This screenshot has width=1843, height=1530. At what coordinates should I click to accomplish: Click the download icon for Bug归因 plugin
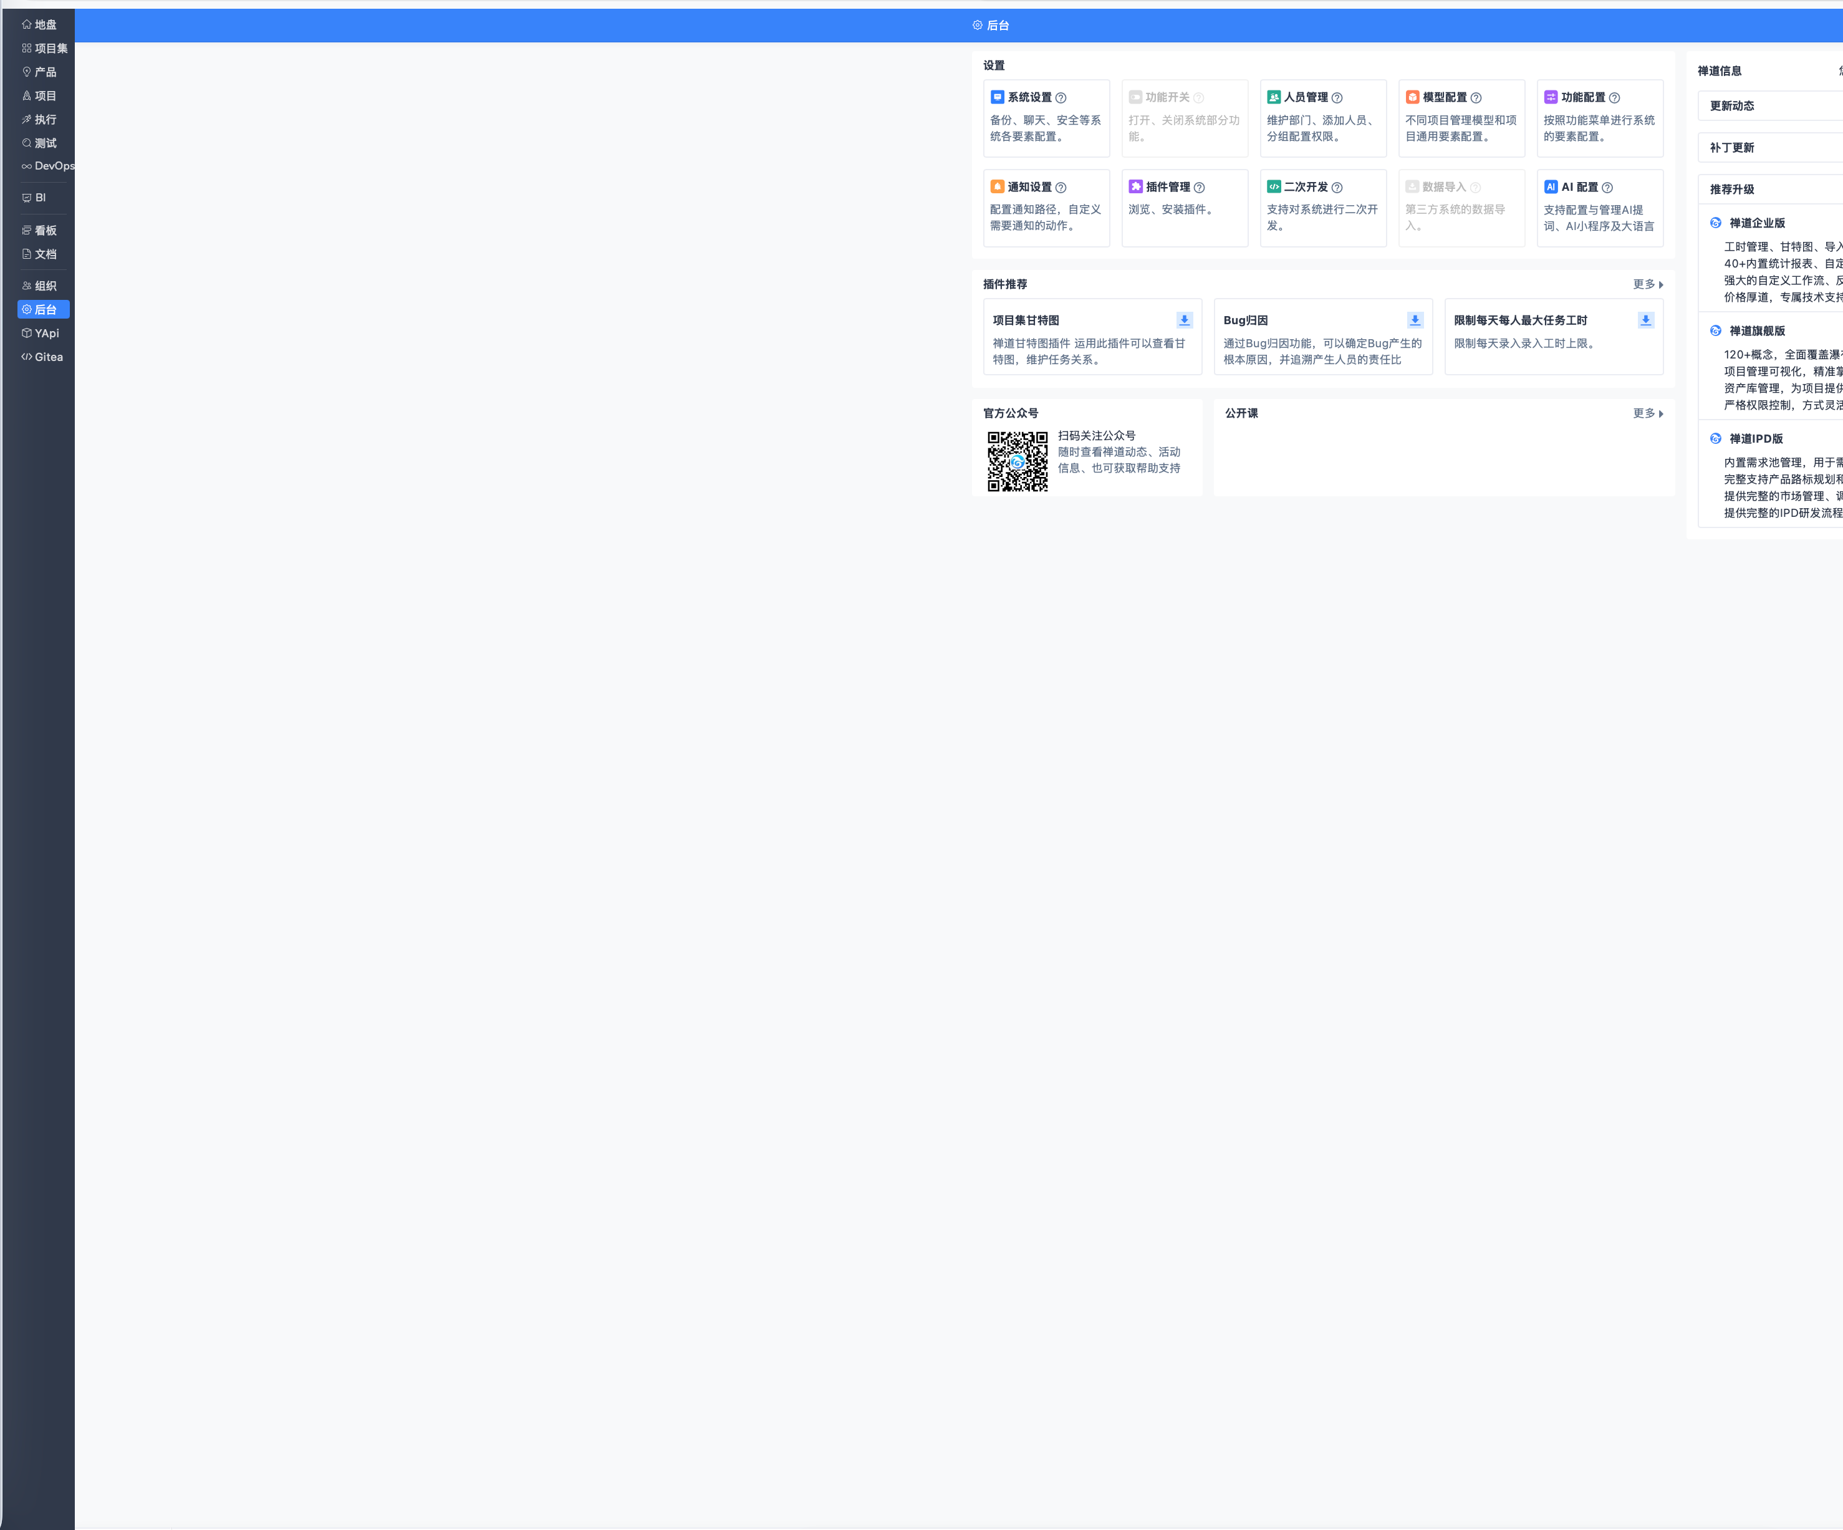tap(1415, 320)
